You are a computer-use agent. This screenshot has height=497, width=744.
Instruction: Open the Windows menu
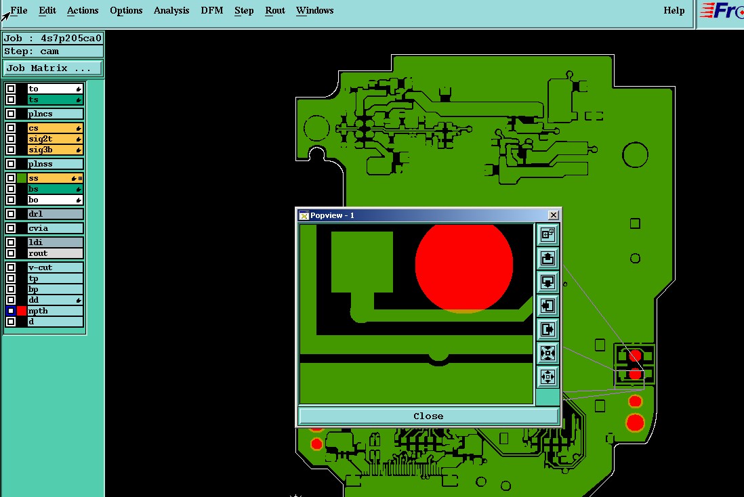tap(314, 10)
